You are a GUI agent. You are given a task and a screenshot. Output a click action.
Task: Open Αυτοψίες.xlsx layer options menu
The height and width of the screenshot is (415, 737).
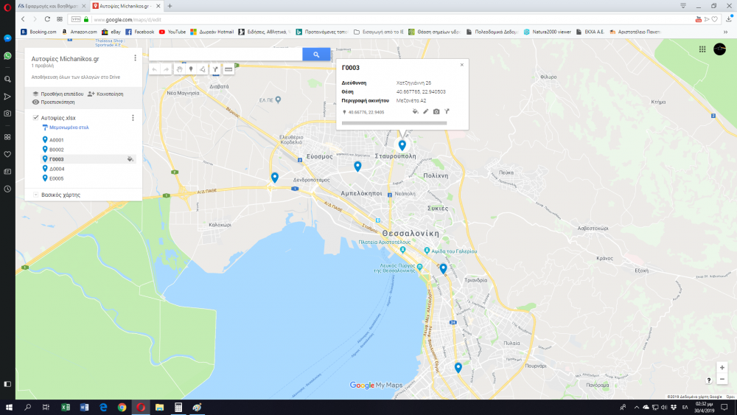click(133, 118)
